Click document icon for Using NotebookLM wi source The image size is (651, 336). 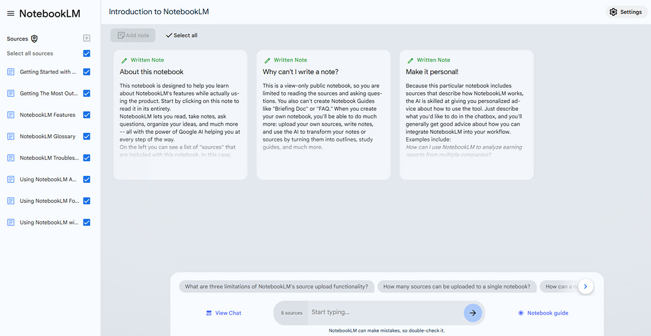pos(11,223)
